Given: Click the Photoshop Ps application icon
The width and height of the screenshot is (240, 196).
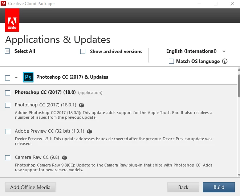Looking at the screenshot, I should 28,77.
